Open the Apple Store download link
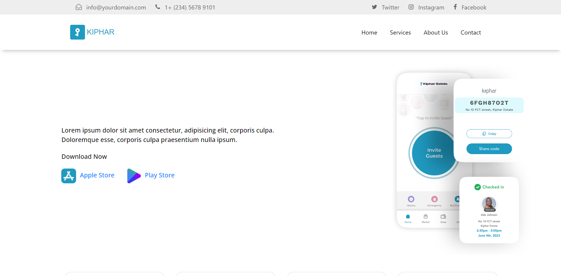The width and height of the screenshot is (561, 276). click(x=97, y=175)
